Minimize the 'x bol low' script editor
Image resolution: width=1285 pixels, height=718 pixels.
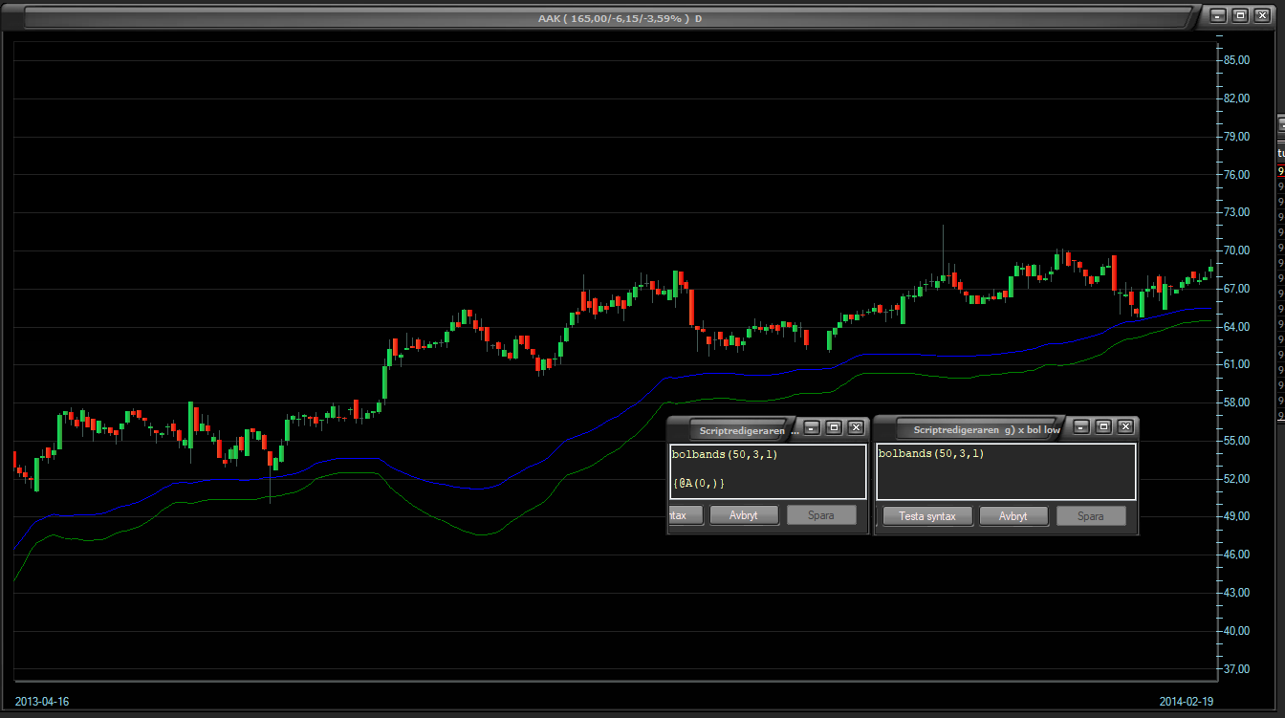coord(1080,426)
